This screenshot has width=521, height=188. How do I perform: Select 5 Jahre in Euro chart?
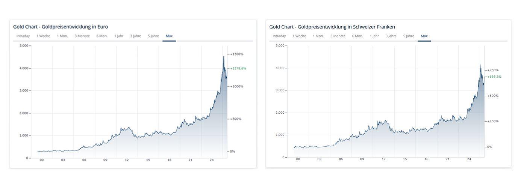153,36
